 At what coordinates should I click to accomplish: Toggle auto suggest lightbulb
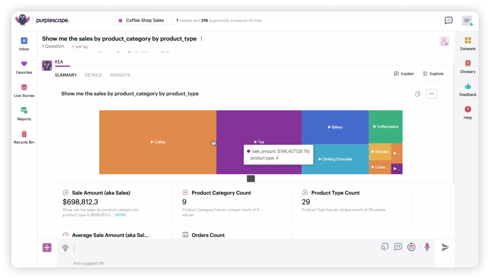pyautogui.click(x=65, y=247)
